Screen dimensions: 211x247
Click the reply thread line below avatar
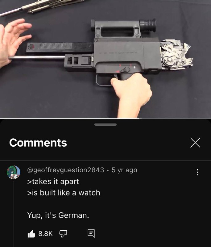pyautogui.click(x=14, y=214)
